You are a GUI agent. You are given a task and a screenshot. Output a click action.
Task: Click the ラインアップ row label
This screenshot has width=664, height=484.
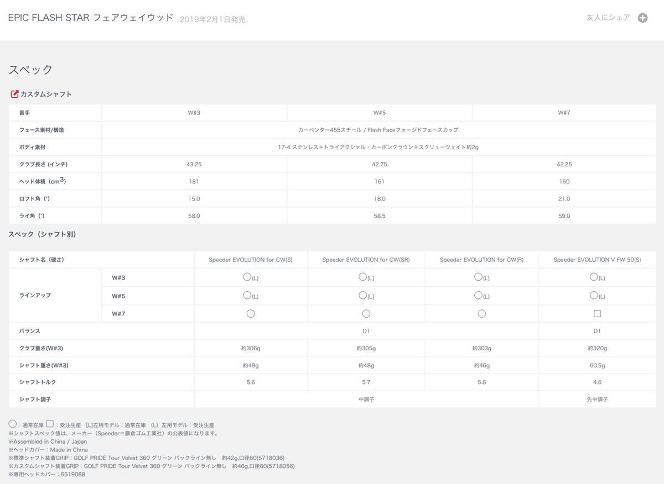click(x=35, y=296)
